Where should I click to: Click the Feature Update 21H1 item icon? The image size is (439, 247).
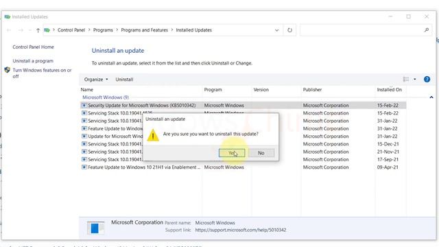[84, 167]
